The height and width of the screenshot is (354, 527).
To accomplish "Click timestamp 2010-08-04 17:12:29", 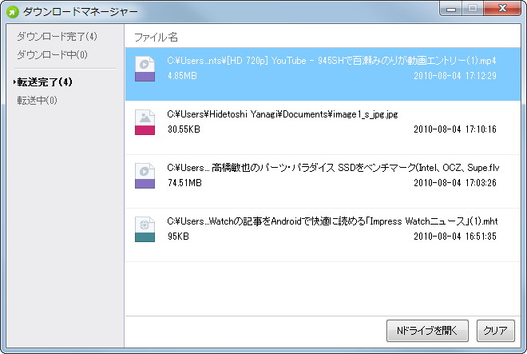I will pyautogui.click(x=455, y=76).
